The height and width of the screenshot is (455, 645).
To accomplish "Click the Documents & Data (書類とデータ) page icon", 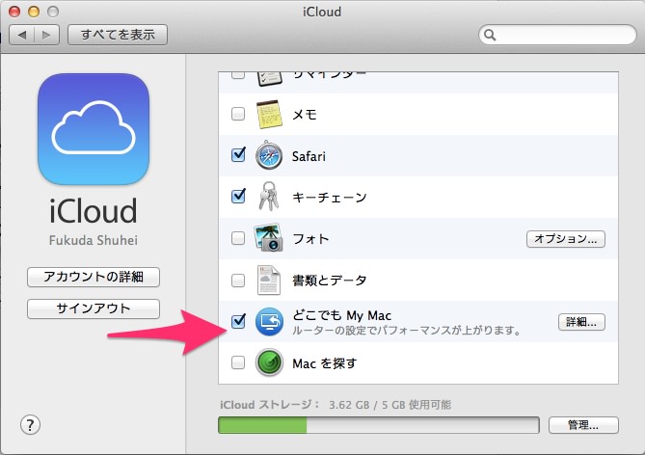I will [x=269, y=281].
